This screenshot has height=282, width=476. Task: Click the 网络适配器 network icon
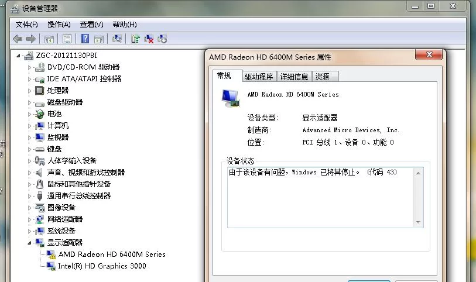[39, 219]
